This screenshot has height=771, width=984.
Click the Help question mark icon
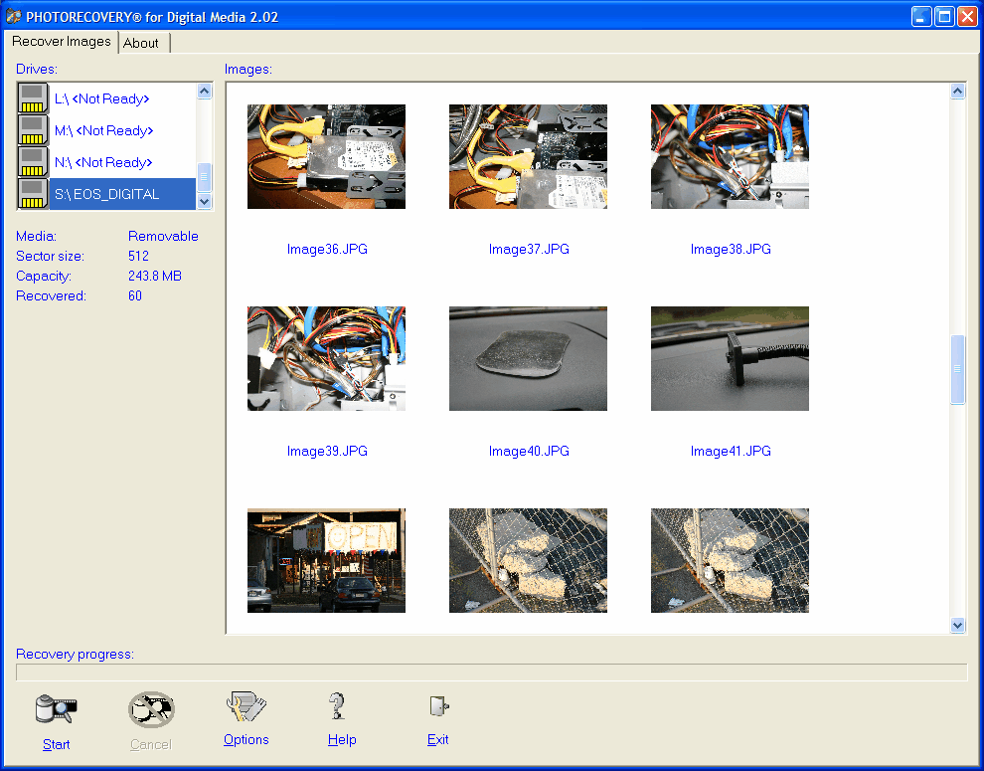coord(341,706)
